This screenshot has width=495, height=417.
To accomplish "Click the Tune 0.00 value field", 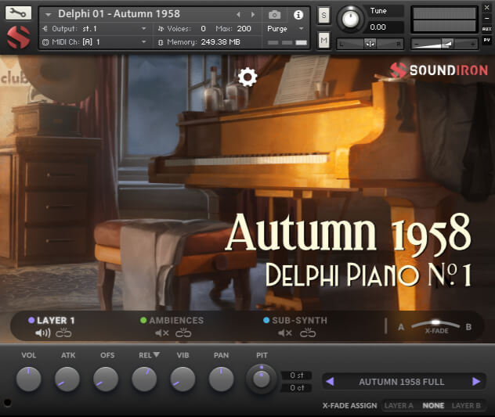I will click(385, 27).
